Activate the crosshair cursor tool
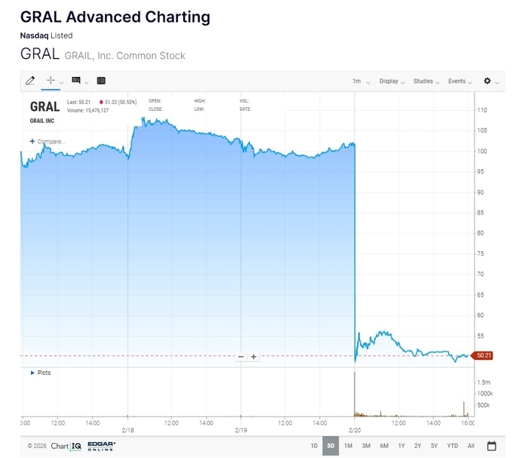The height and width of the screenshot is (458, 513). pyautogui.click(x=51, y=80)
